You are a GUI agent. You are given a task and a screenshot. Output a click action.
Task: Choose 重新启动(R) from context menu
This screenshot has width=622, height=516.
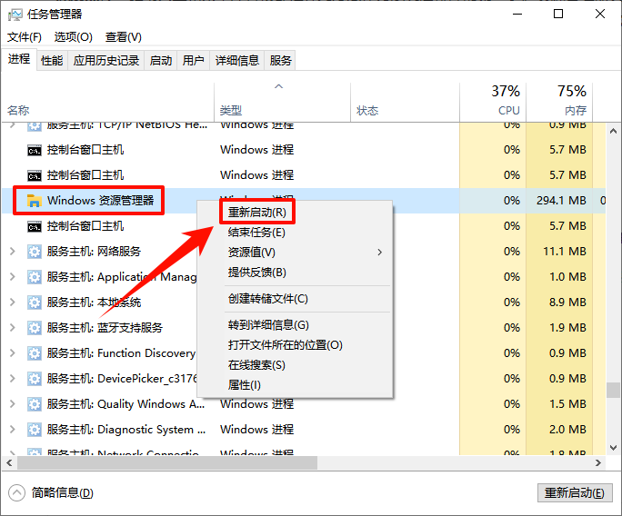click(257, 212)
